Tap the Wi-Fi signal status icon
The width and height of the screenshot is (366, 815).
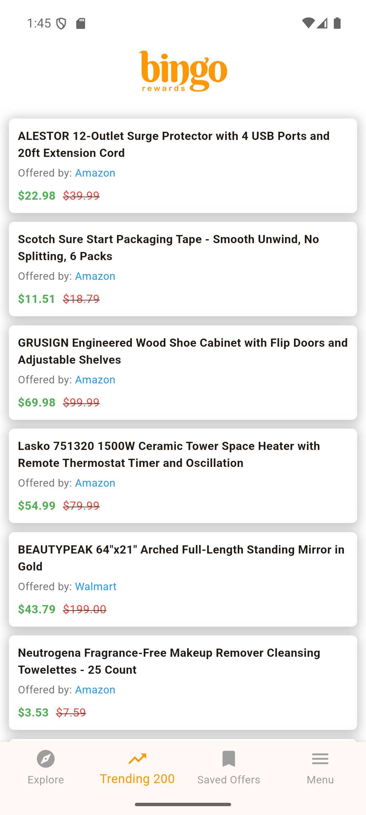(308, 23)
